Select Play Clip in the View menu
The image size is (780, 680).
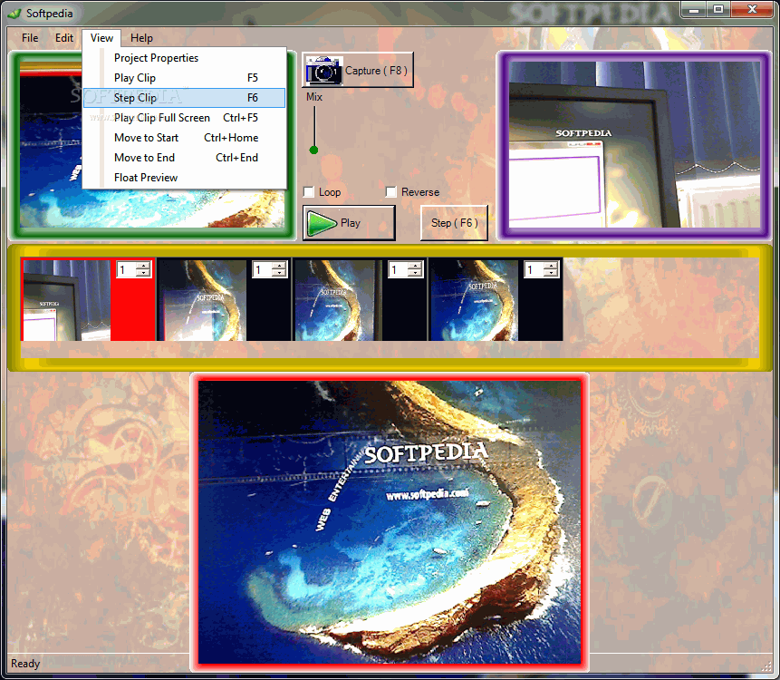coord(184,78)
